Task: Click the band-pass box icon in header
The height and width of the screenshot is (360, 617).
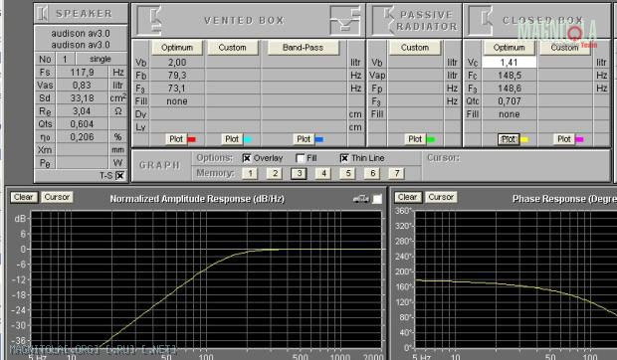Action: [x=345, y=20]
